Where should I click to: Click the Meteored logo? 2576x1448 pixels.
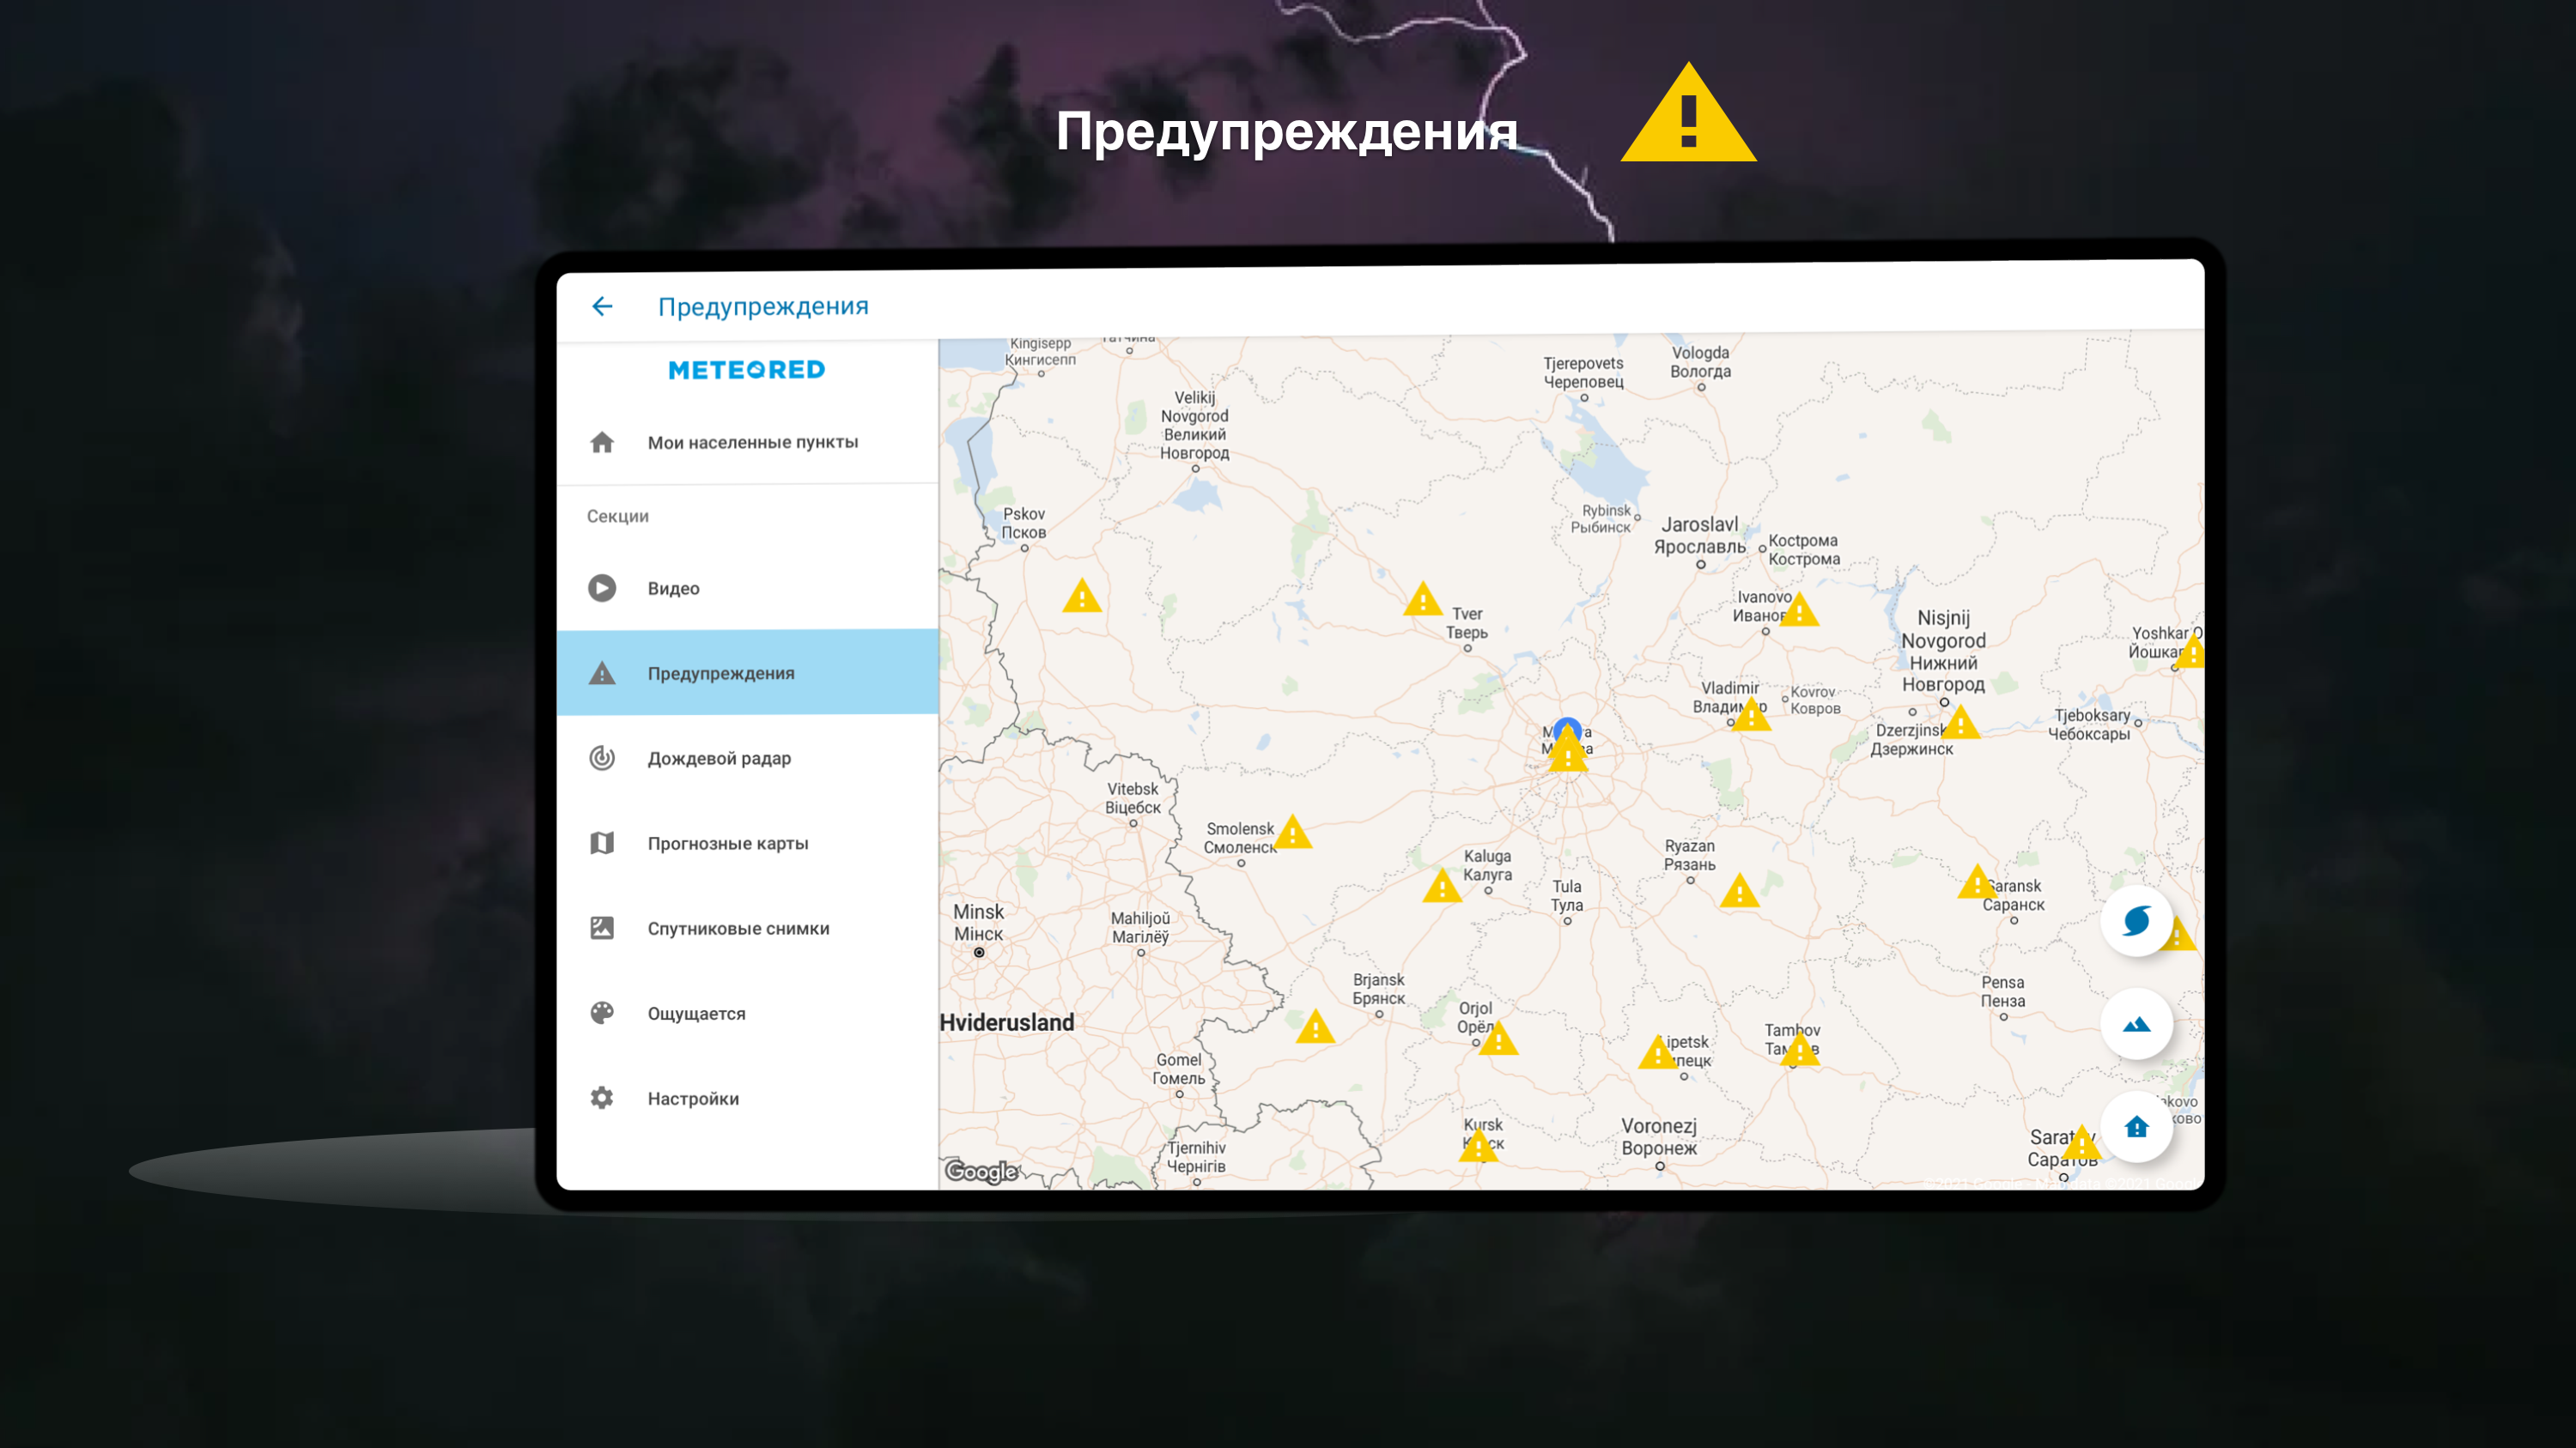point(746,370)
